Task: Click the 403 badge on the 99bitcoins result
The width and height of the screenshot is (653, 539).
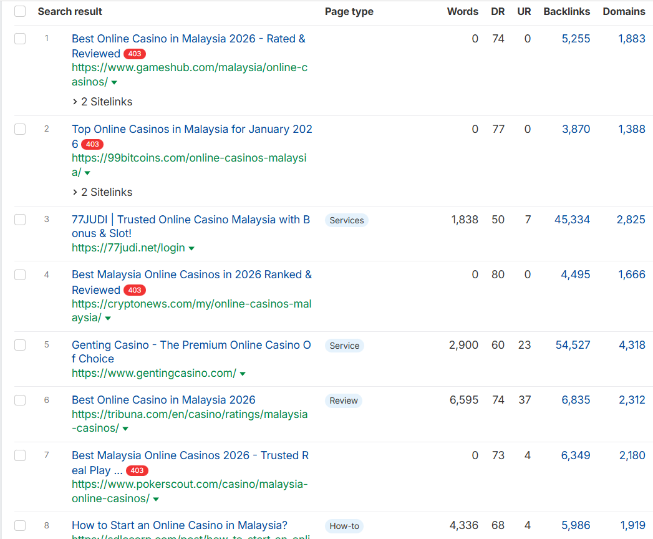Action: tap(92, 144)
